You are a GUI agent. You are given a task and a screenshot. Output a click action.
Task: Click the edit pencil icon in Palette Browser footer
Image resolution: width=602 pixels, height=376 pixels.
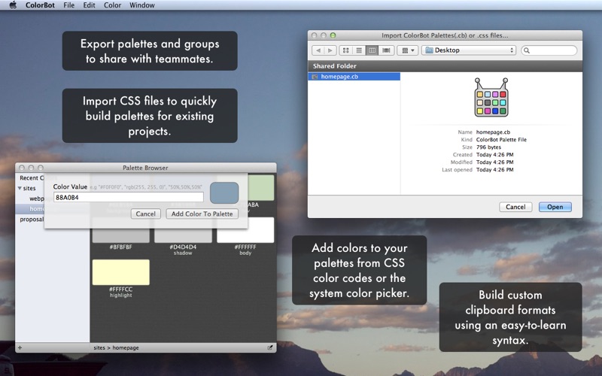[x=270, y=347]
